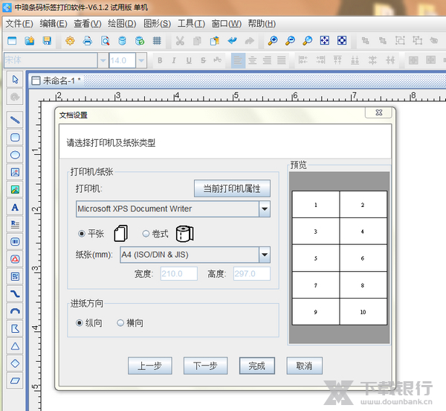Click the zoom out magnifier icon
The image size is (446, 411).
coord(290,41)
